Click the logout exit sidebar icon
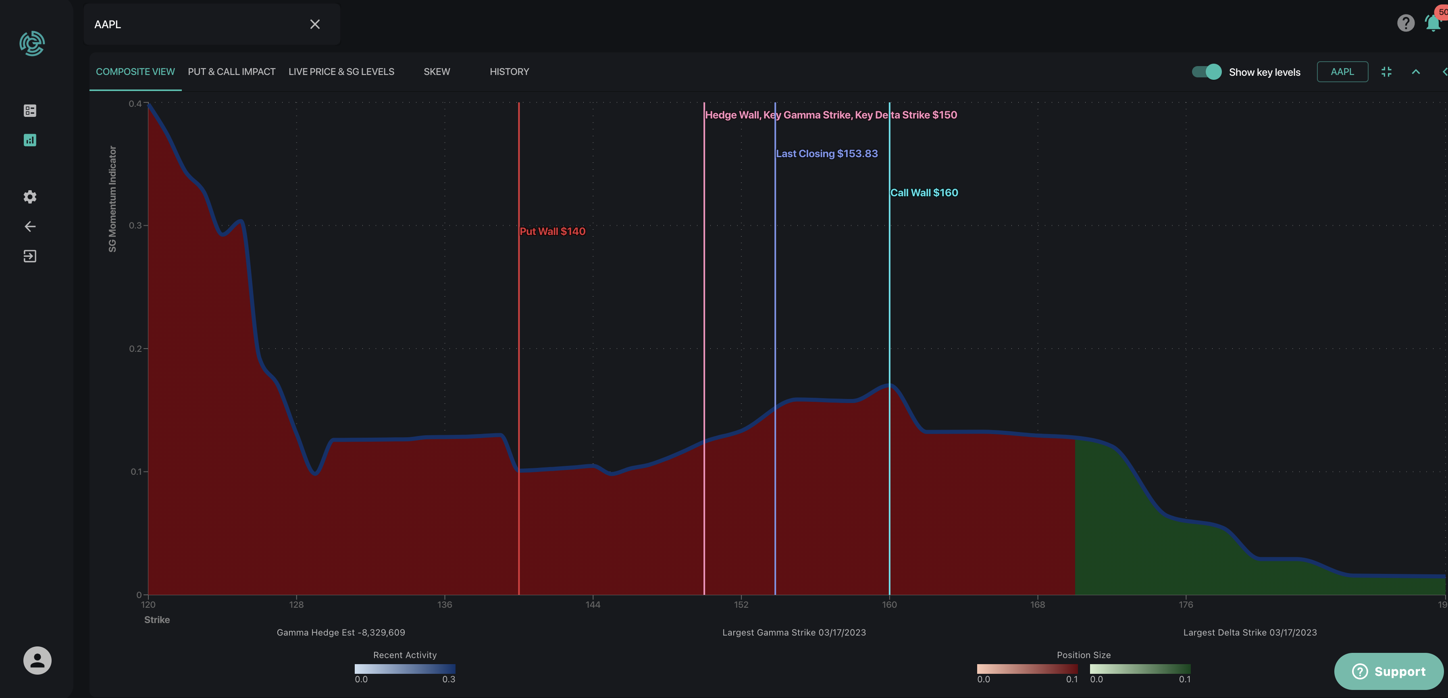This screenshot has width=1448, height=698. pyautogui.click(x=30, y=256)
